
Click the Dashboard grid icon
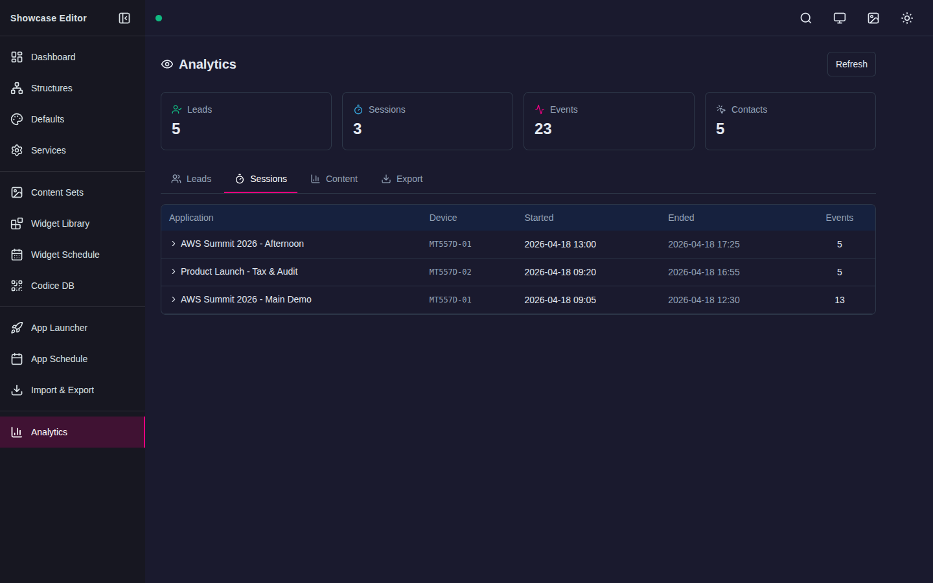pos(17,57)
